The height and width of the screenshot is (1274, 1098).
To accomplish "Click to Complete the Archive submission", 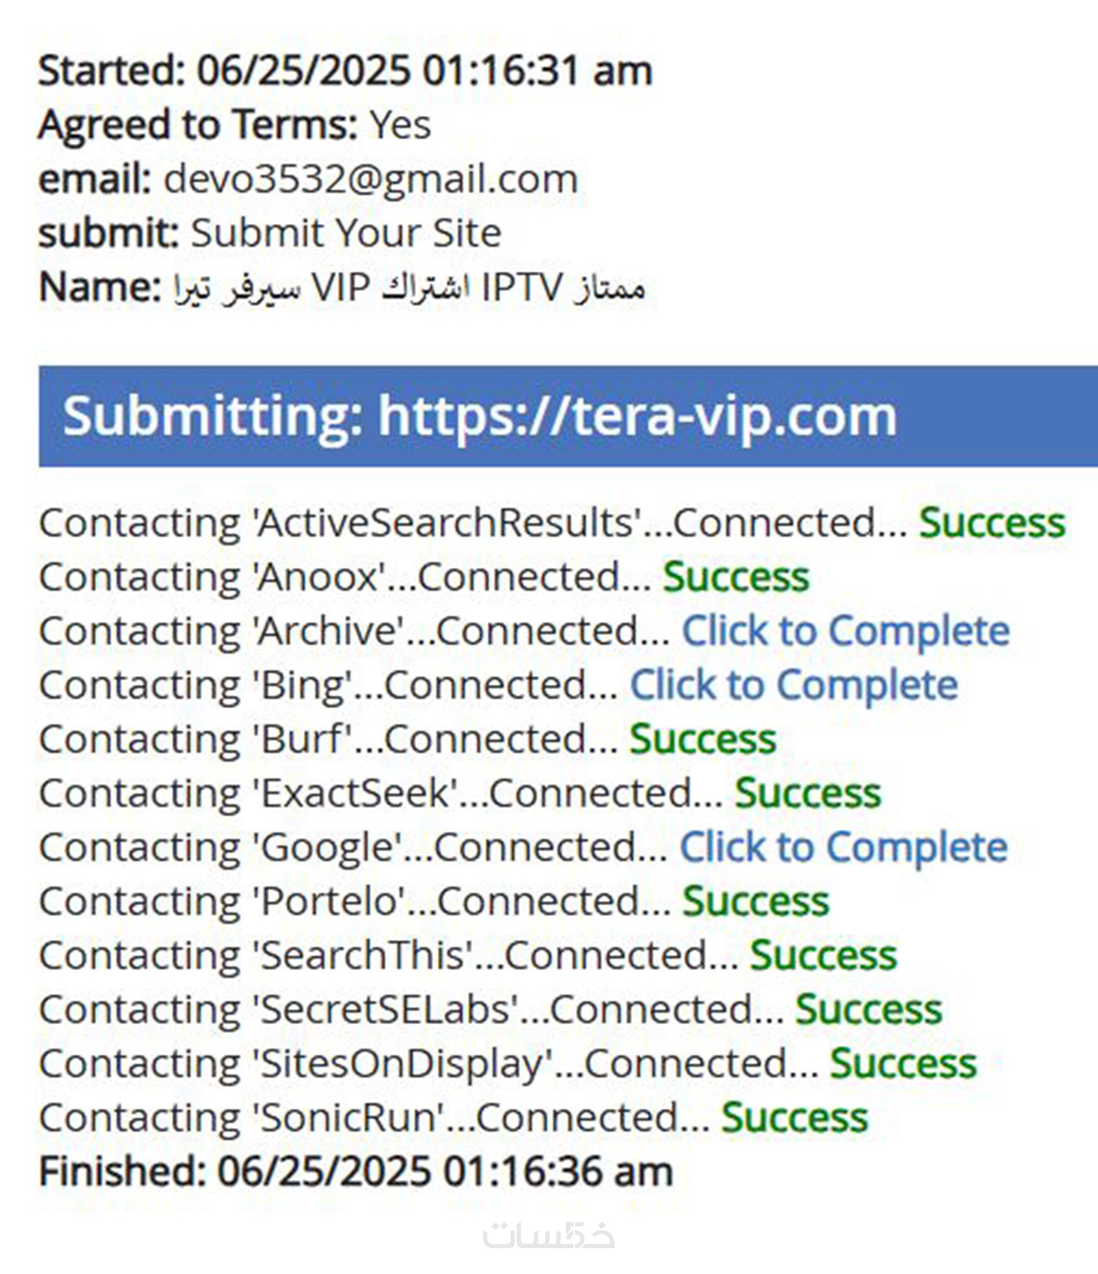I will pyautogui.click(x=845, y=631).
